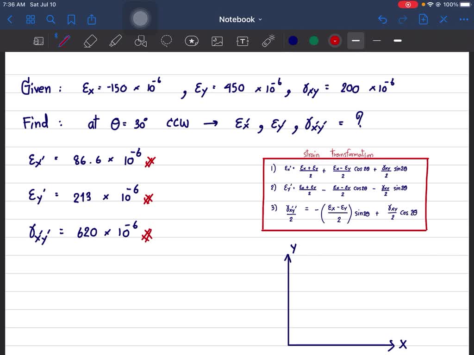Screen dimensions: 474x355
Task: Expand the more options menu
Action: point(464,19)
